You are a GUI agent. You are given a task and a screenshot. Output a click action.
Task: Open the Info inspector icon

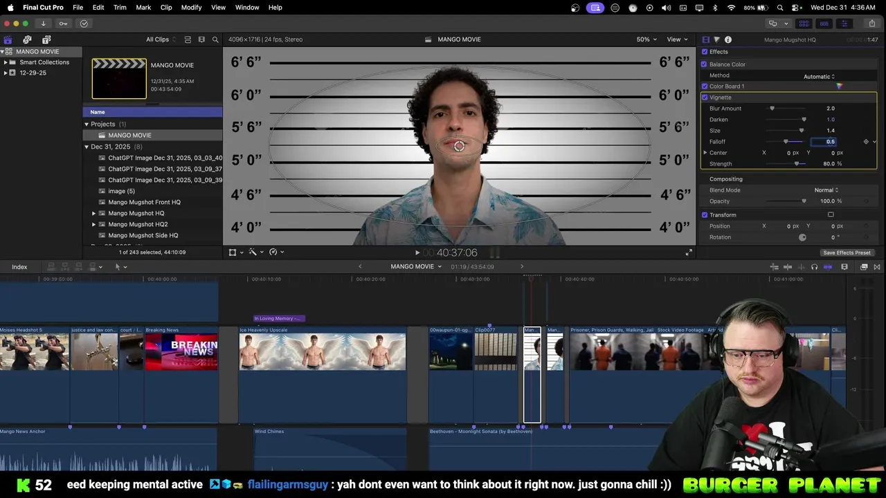(728, 39)
